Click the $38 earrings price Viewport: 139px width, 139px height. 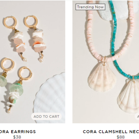pos(17,137)
